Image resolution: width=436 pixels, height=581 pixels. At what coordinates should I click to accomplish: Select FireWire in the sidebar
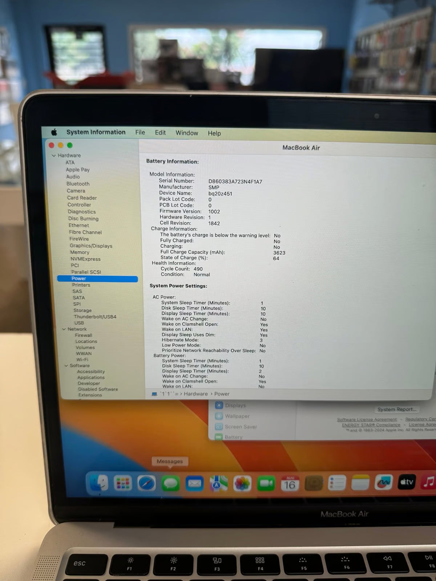click(79, 239)
